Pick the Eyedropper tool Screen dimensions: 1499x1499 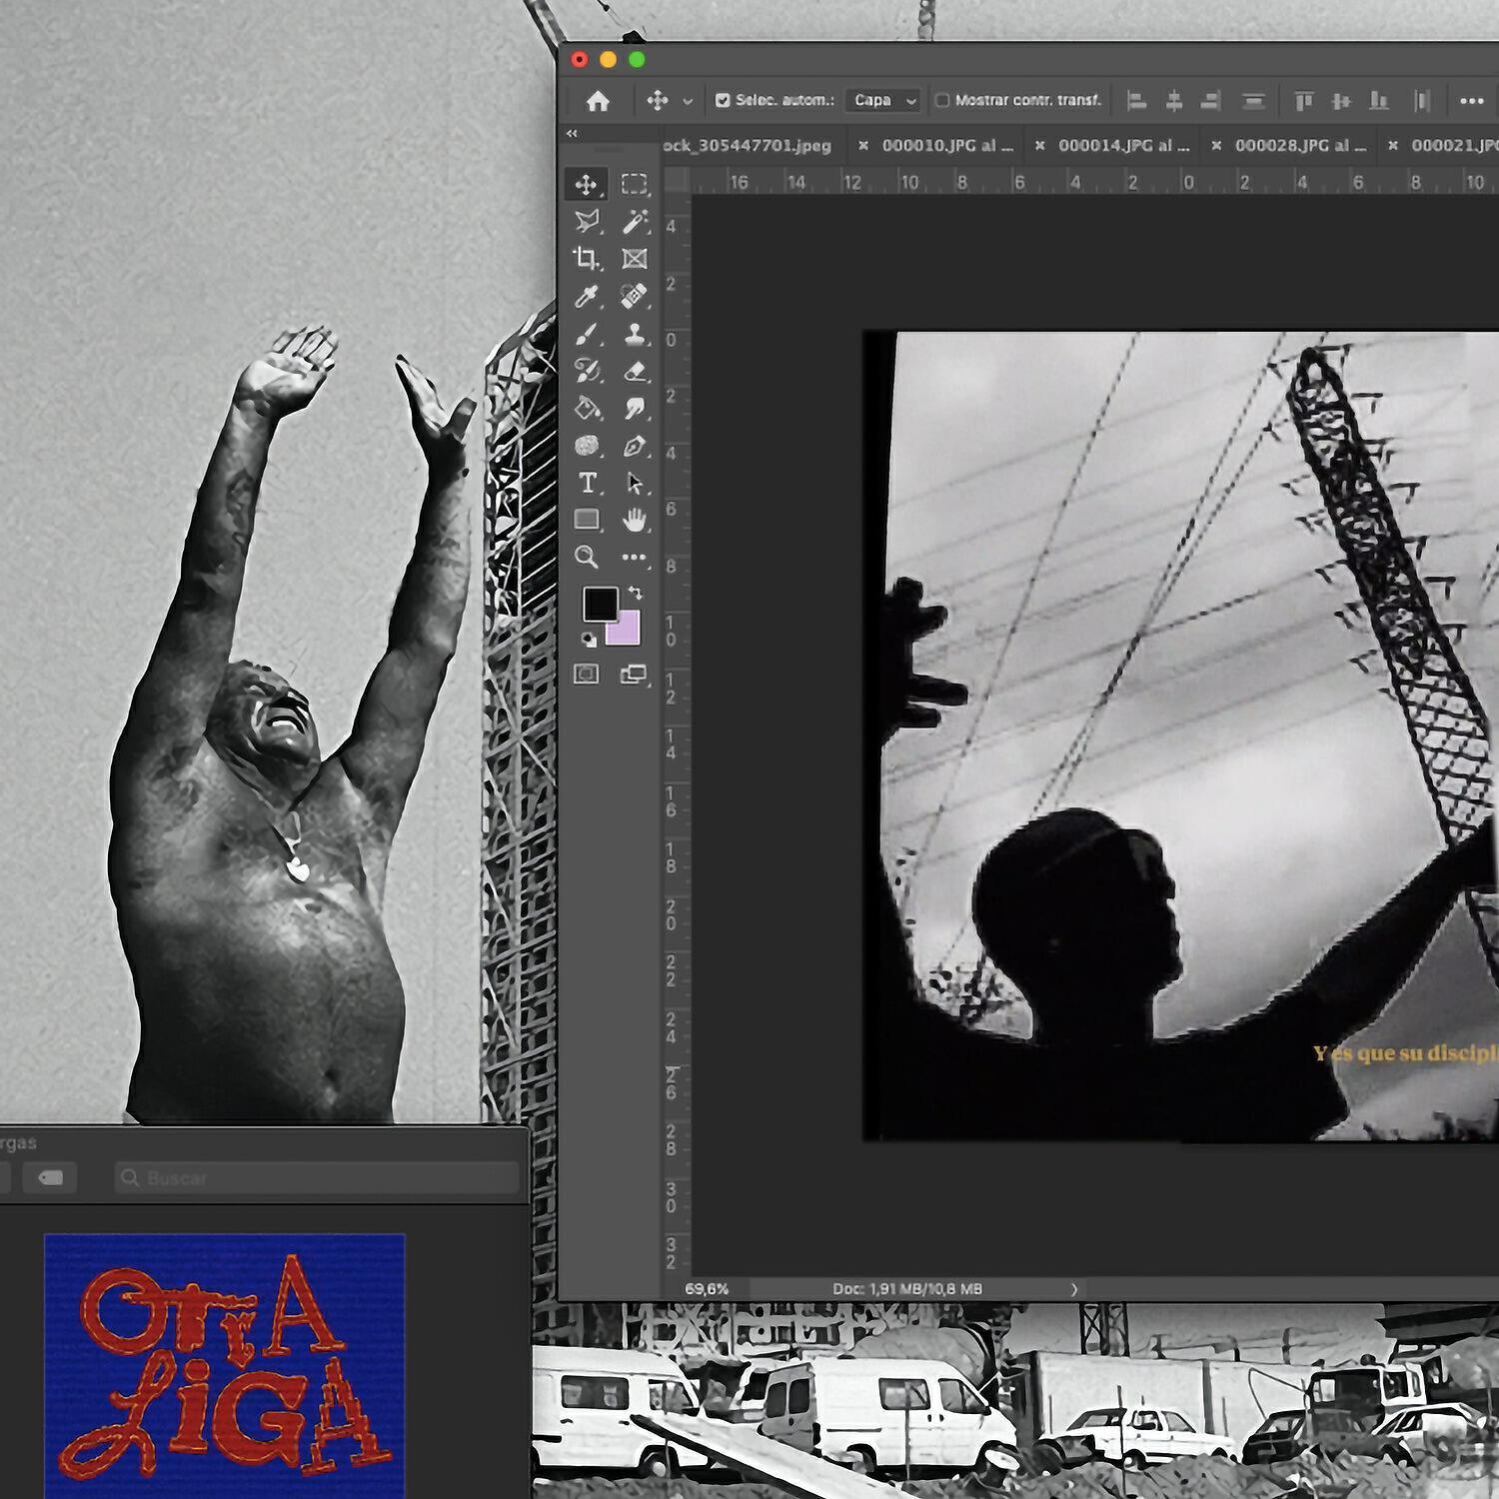point(587,297)
